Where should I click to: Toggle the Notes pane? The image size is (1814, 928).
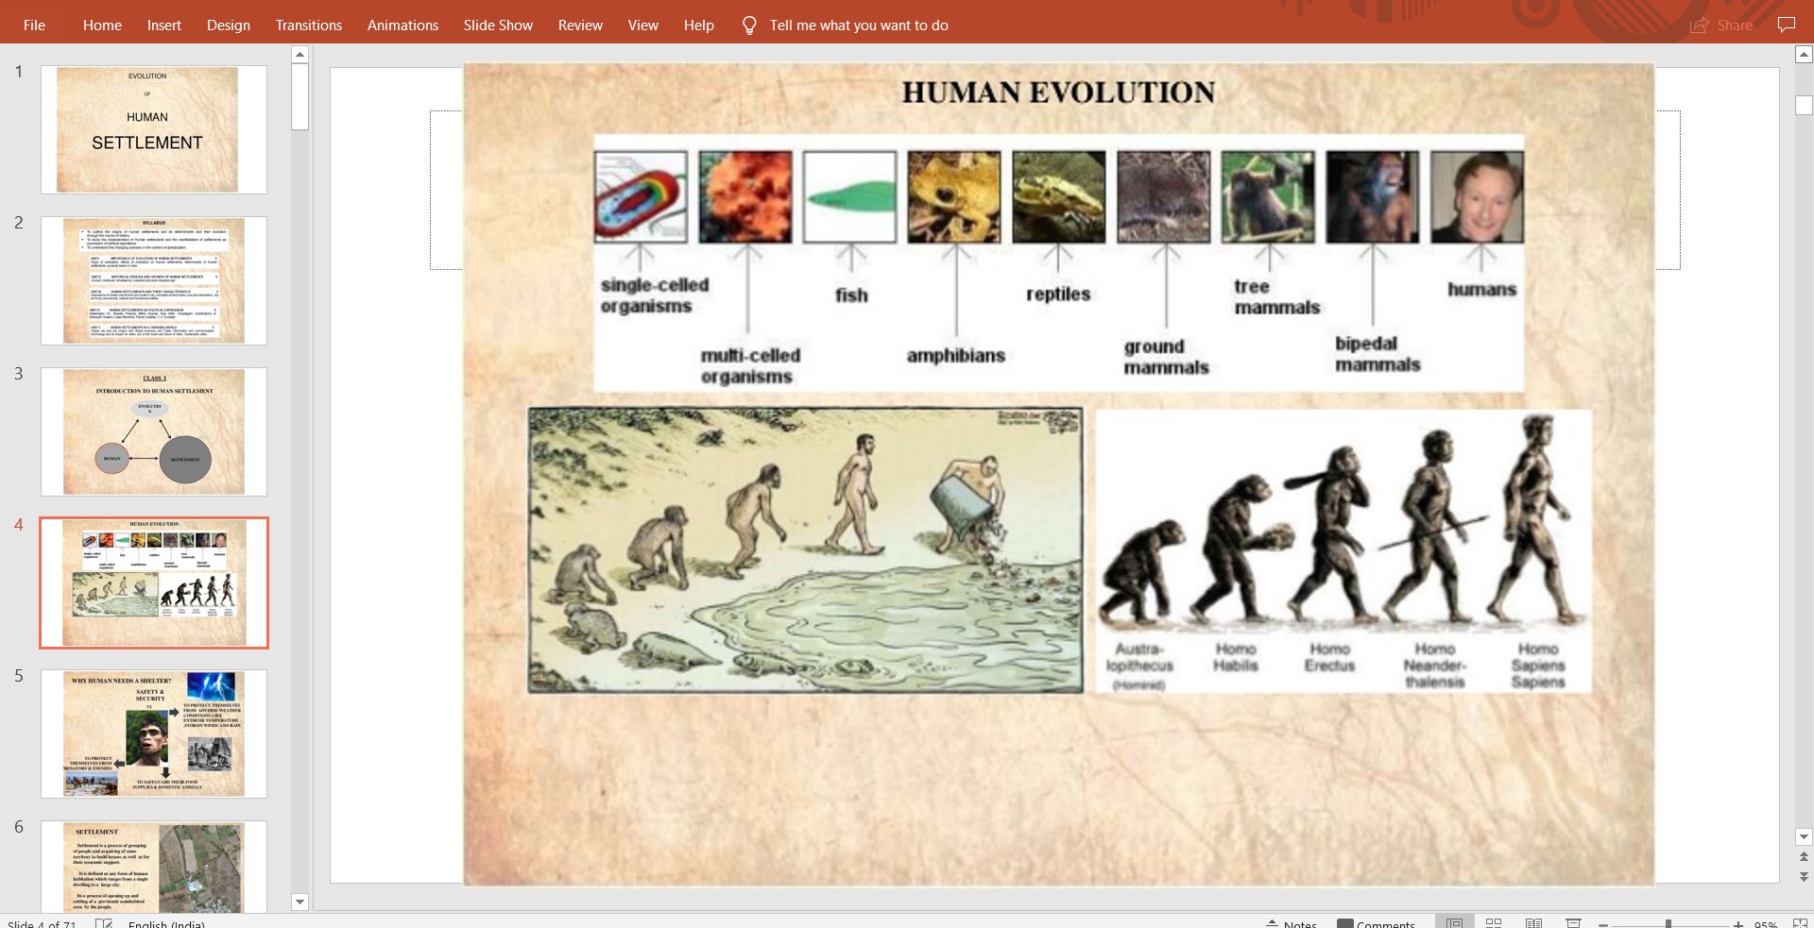[1294, 923]
